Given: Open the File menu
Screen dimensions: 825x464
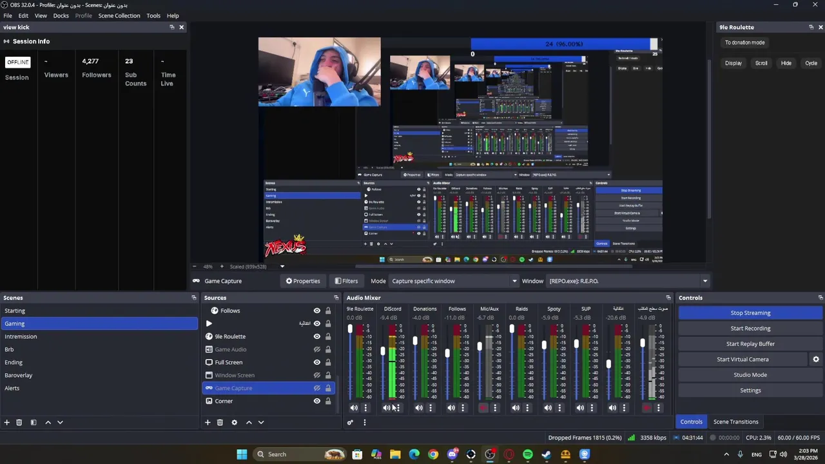Looking at the screenshot, I should point(8,15).
